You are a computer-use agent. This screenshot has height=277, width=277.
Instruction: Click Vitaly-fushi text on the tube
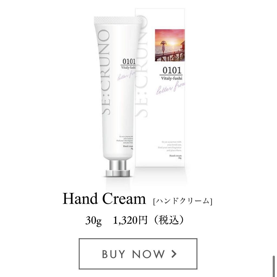(x=128, y=67)
